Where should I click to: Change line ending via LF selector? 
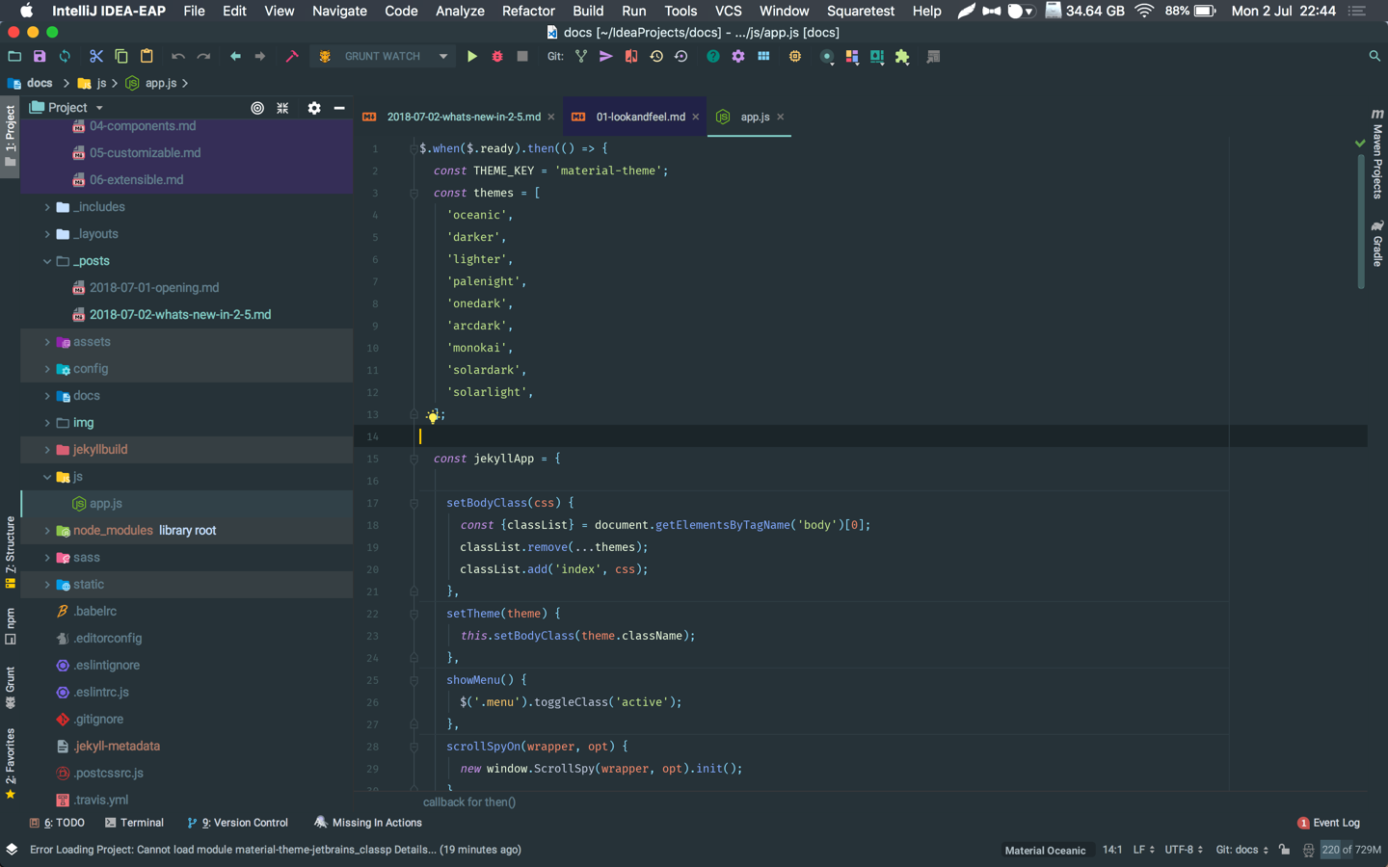click(x=1142, y=850)
